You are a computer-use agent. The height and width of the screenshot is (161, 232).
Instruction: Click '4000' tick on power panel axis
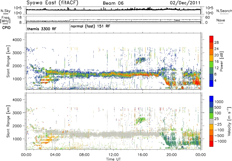[17, 40]
